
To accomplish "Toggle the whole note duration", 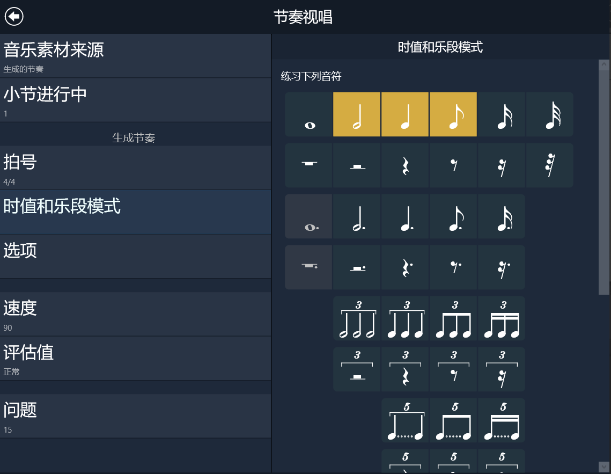I will [x=308, y=114].
